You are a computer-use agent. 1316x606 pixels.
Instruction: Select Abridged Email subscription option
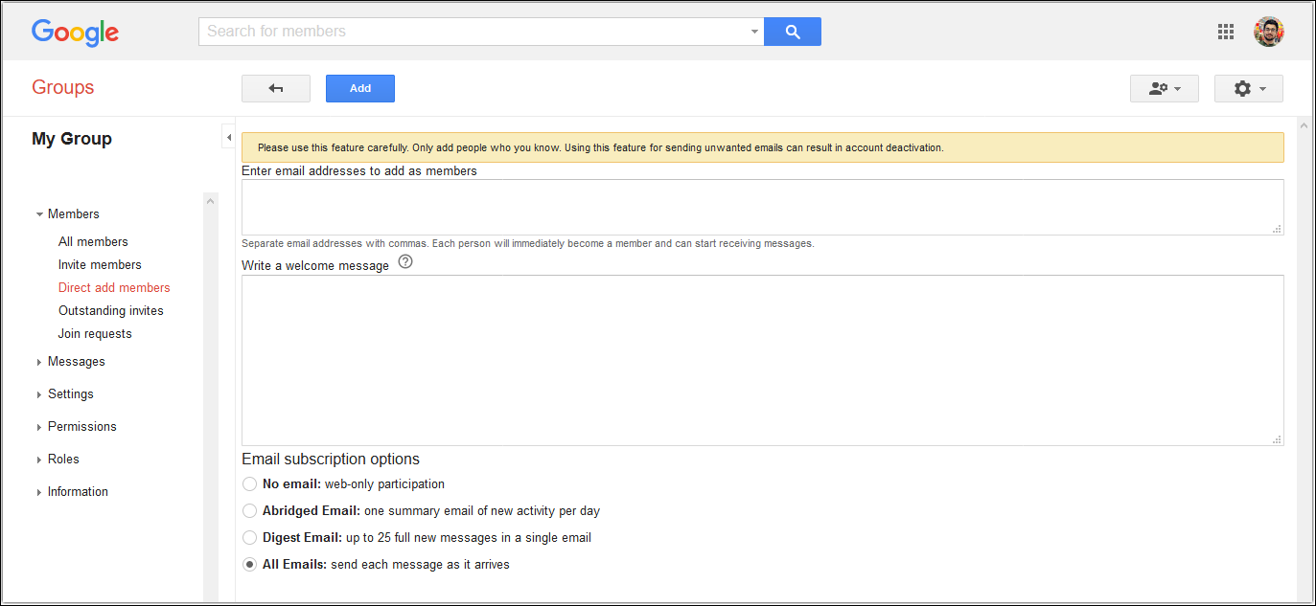[x=249, y=510]
